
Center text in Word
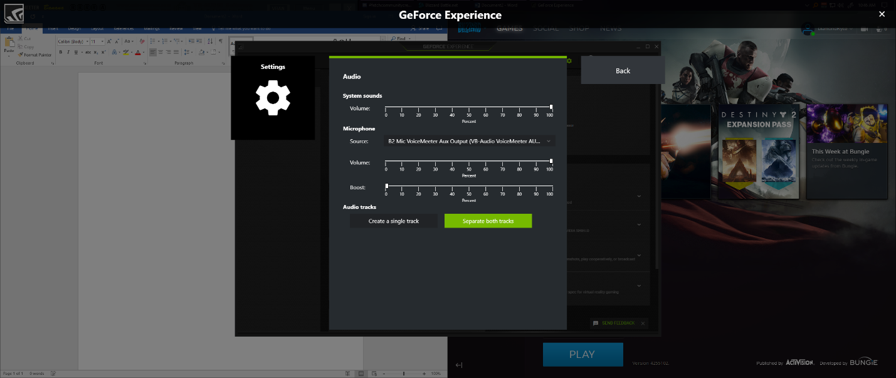[x=161, y=52]
